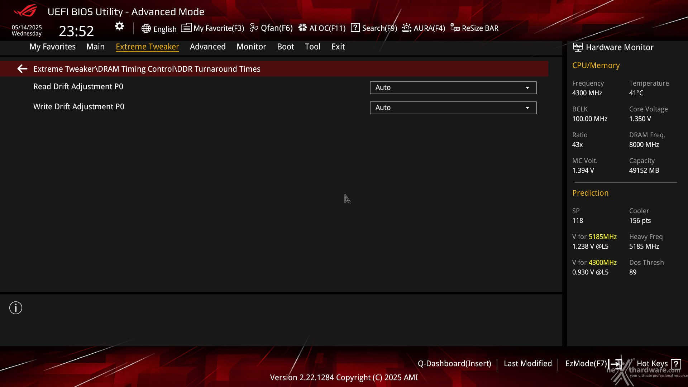Click the EzMode exit arrow icon
The height and width of the screenshot is (387, 688).
(615, 364)
